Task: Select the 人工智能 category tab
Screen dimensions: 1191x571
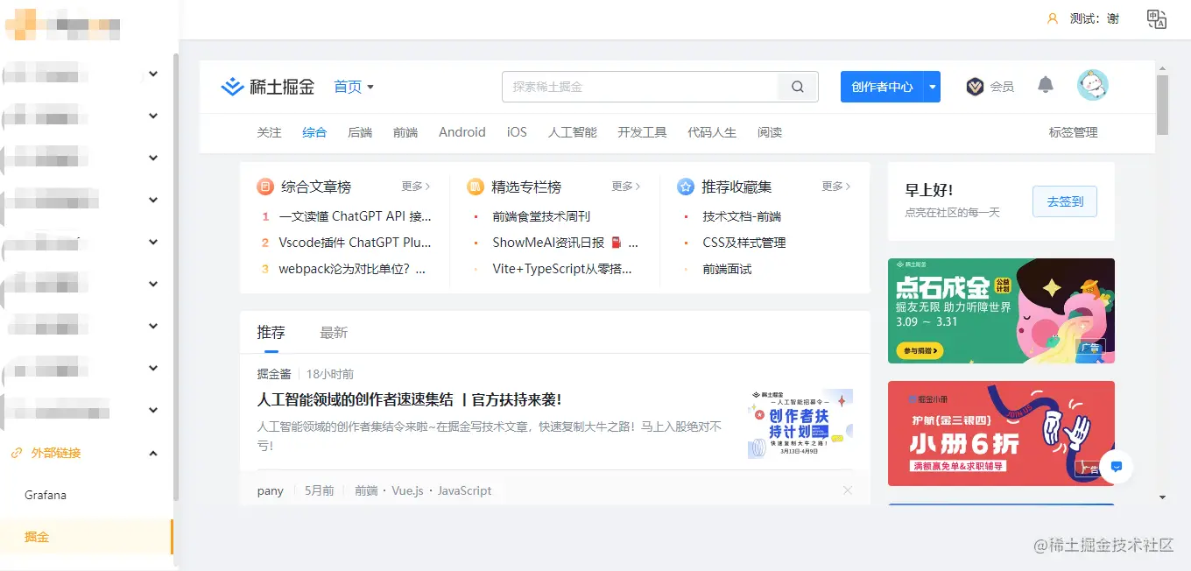Action: 573,132
